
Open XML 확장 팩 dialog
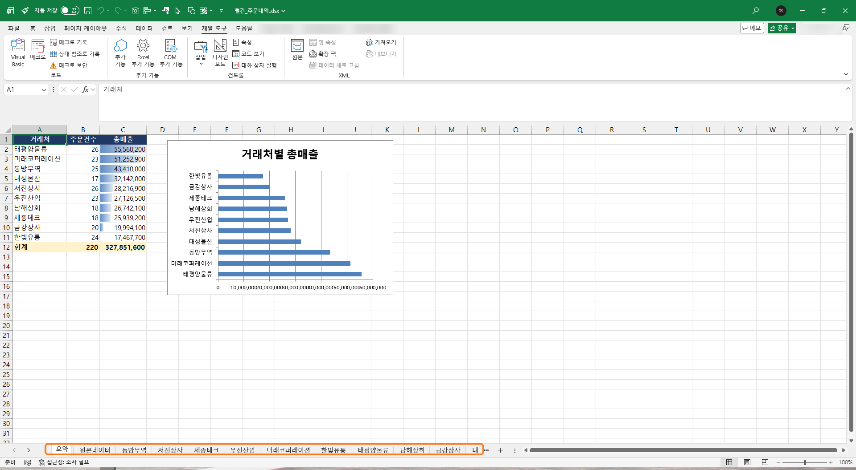(323, 54)
